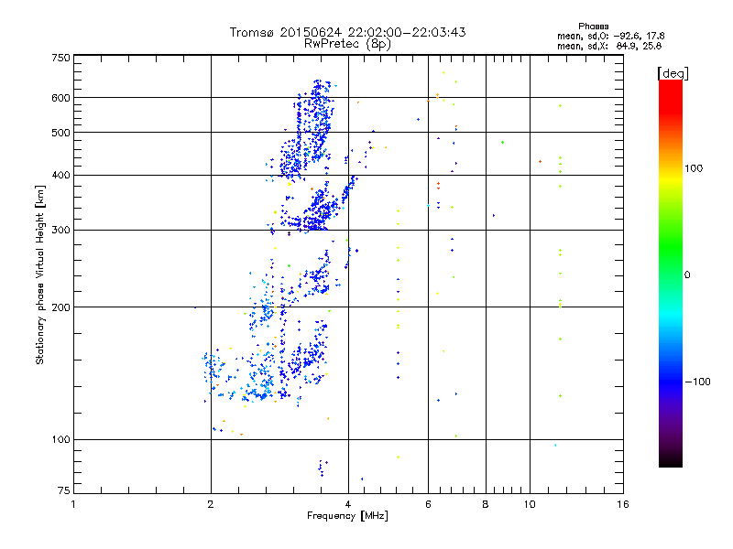Click the x-axis tick label '1'

click(x=73, y=504)
